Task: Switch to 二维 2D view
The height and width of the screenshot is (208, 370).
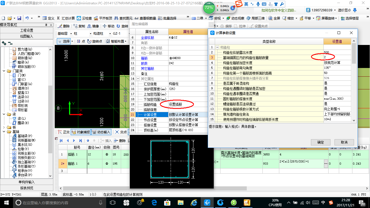Action: pos(198,18)
